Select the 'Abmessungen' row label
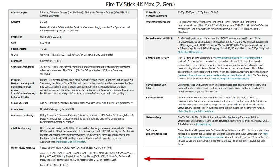Image resolution: width=277 pixels, height=167 pixels. [19, 12]
